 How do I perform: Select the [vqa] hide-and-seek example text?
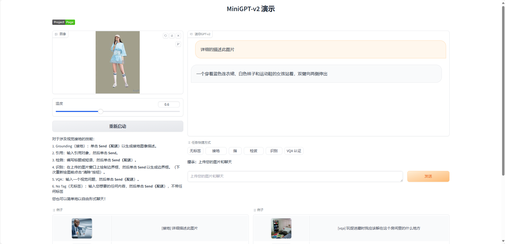click(379, 228)
